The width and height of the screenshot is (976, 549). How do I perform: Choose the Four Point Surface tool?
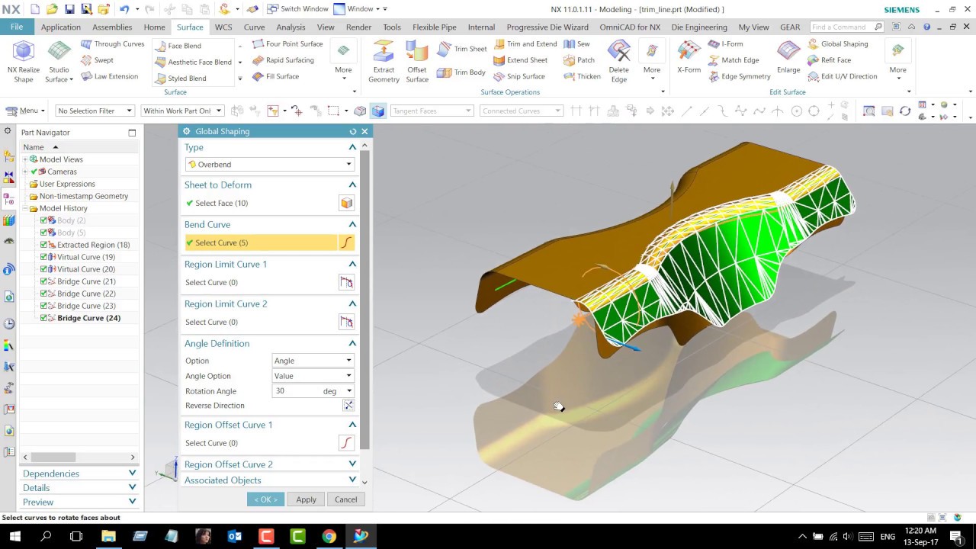click(x=287, y=44)
